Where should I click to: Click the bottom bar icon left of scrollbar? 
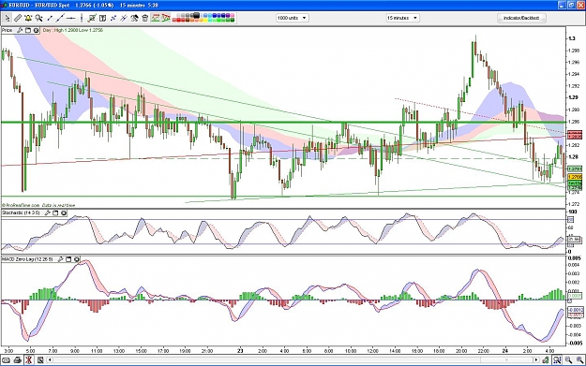point(40,360)
